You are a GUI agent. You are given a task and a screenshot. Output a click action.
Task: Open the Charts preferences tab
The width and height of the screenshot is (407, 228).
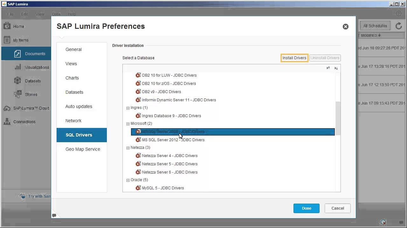click(82, 78)
